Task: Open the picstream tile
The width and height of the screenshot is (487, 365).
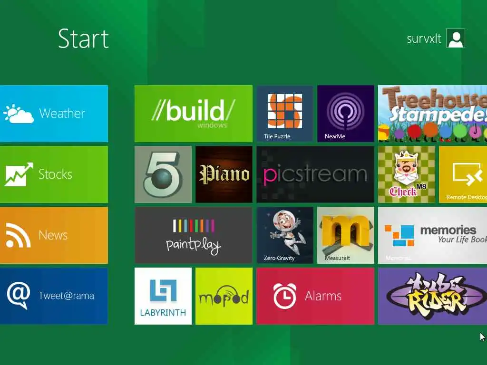Action: [x=315, y=174]
